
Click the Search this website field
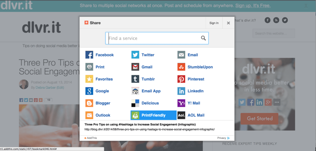[274, 33]
